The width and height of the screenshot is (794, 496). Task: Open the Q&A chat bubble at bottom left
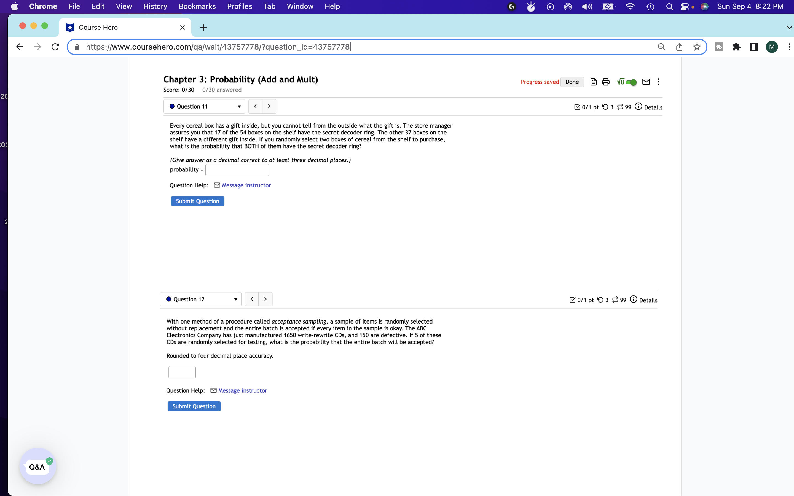coord(37,467)
